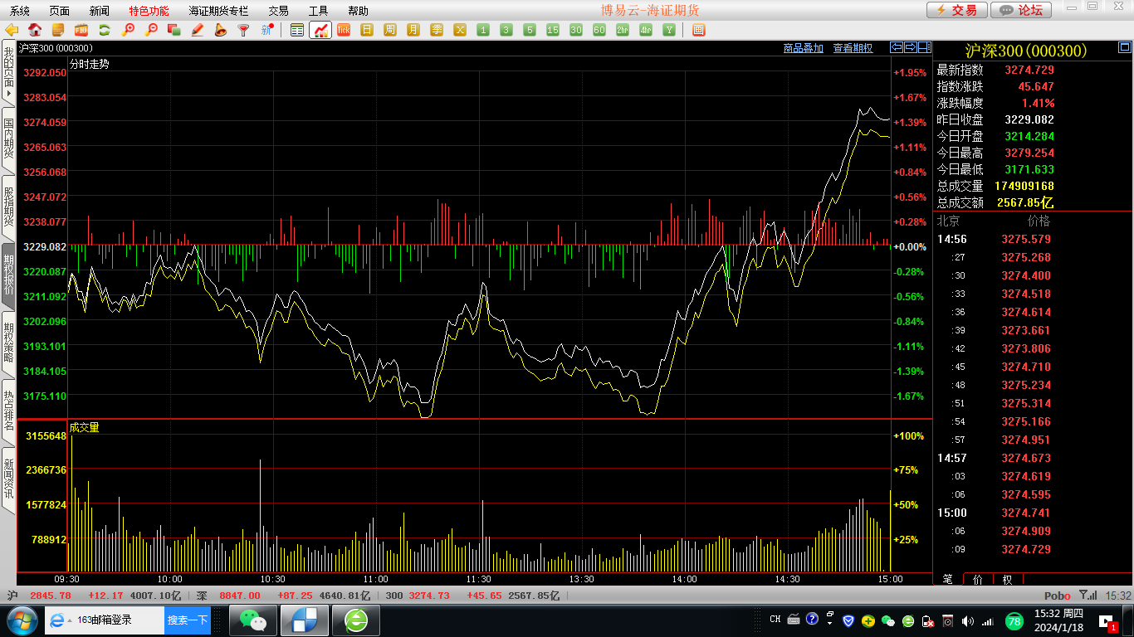Image resolution: width=1134 pixels, height=637 pixels.
Task: Select the 4hr period button
Action: coord(646,30)
